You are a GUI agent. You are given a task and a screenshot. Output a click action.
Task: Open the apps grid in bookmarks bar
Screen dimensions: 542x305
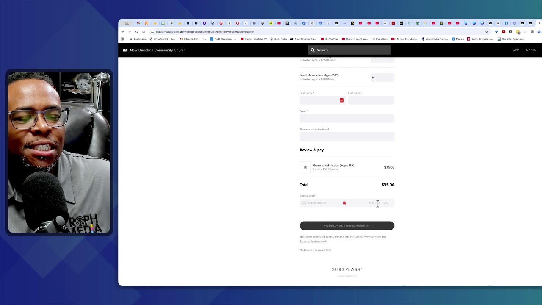coord(122,39)
